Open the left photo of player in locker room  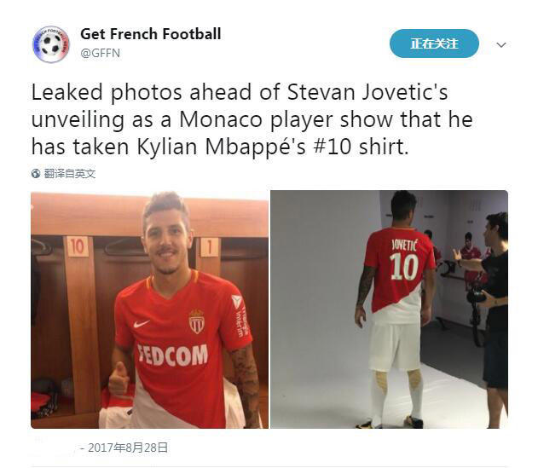point(149,309)
